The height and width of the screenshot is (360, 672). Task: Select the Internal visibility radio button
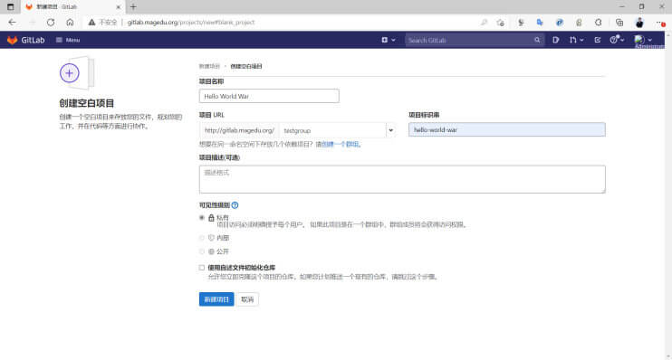pyautogui.click(x=201, y=238)
